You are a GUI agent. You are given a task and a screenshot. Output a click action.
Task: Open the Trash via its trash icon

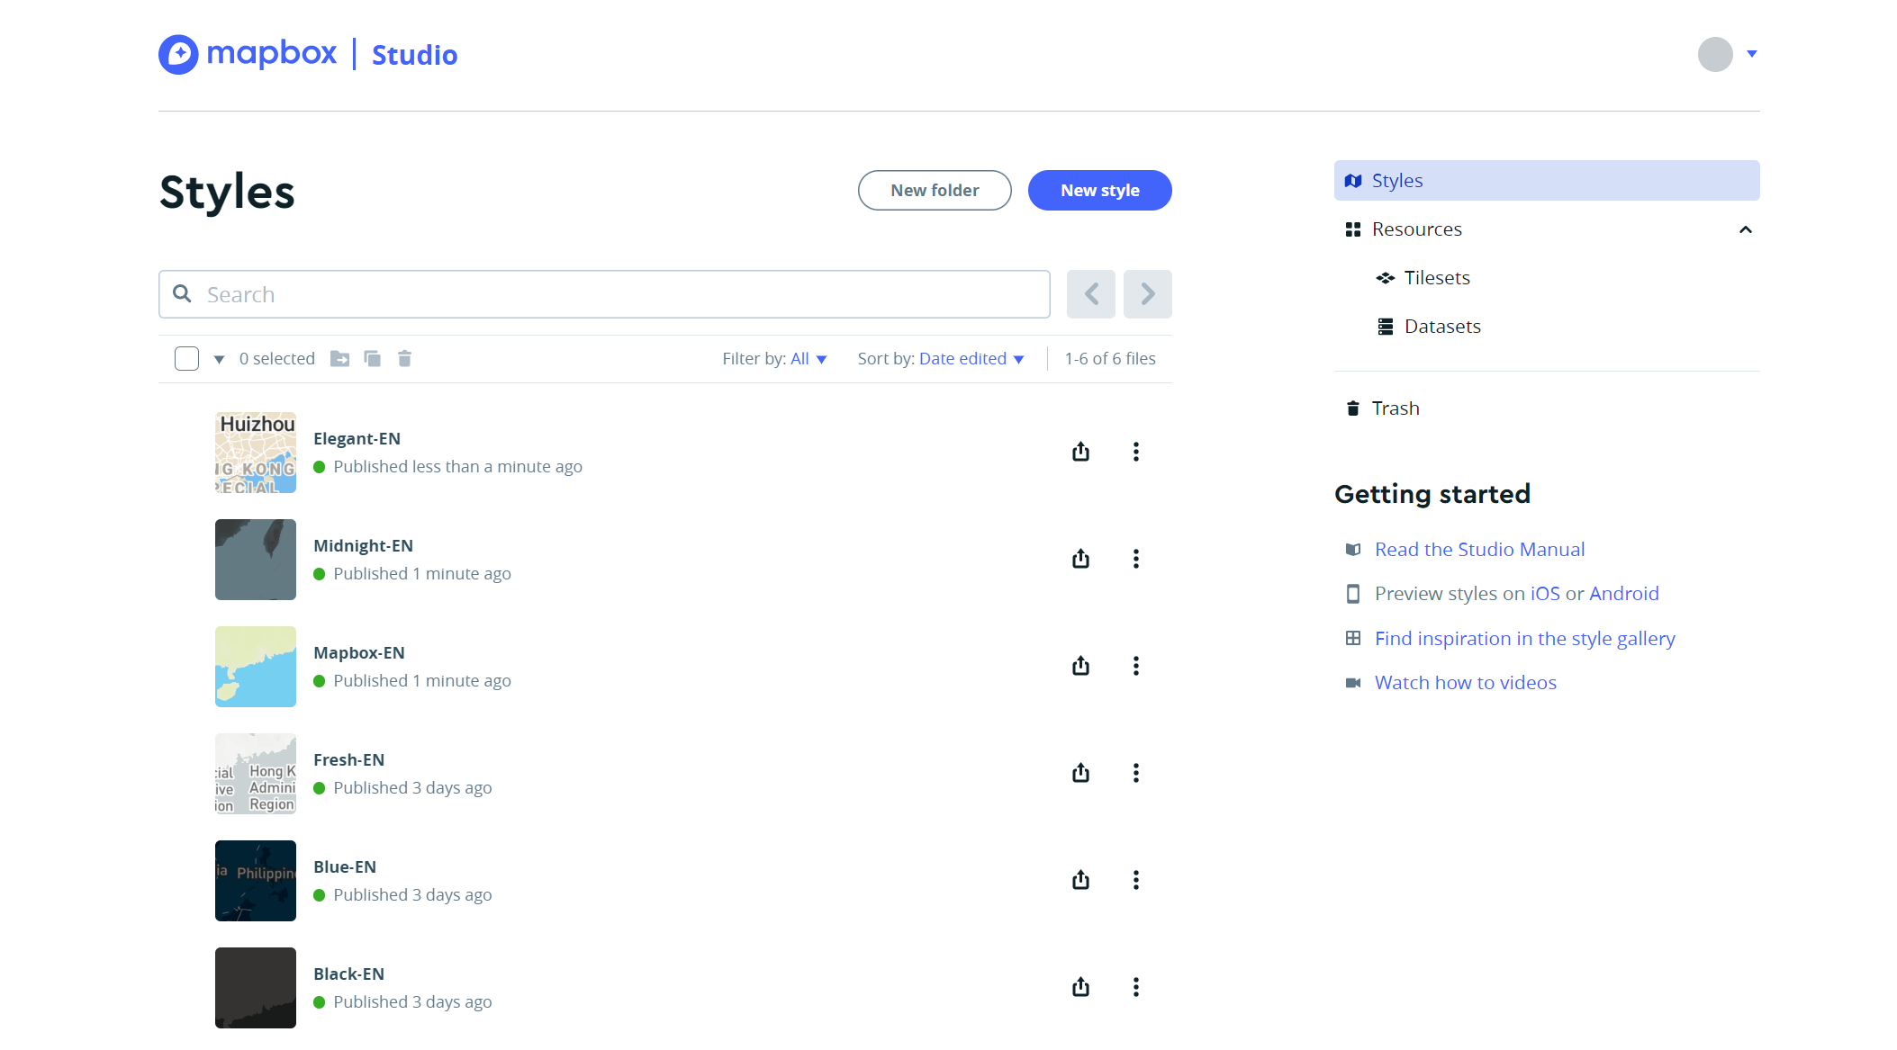point(1353,408)
